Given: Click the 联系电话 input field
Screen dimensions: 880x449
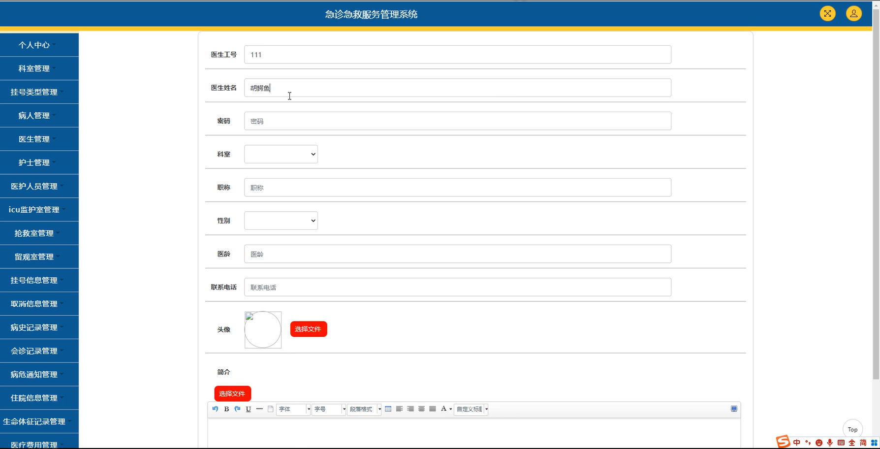Looking at the screenshot, I should coord(457,287).
